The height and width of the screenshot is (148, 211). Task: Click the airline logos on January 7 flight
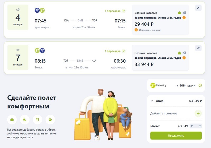pos(40,50)
